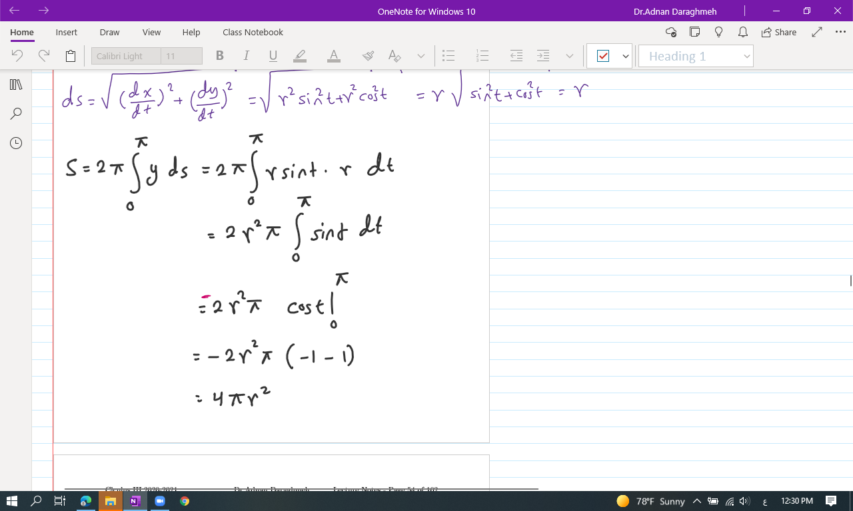This screenshot has height=511, width=853.
Task: Undo the last action
Action: 17,56
